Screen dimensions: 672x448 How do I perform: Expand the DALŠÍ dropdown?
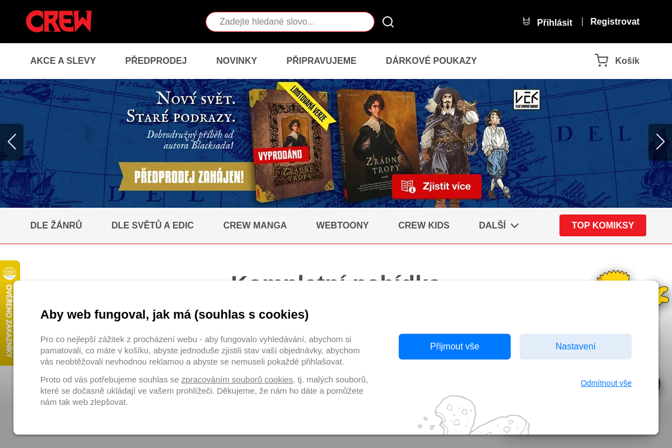(x=499, y=226)
